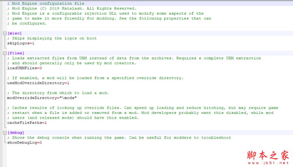The image size is (293, 167).
Task: Click the showDebugLog=0 line
Action: tap(25, 142)
